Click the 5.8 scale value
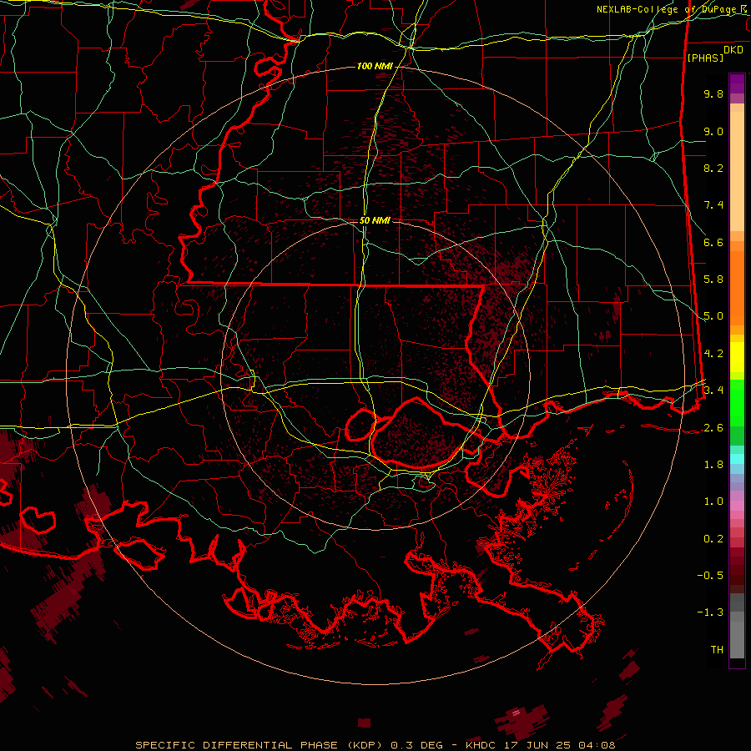This screenshot has height=751, width=751. coord(713,280)
